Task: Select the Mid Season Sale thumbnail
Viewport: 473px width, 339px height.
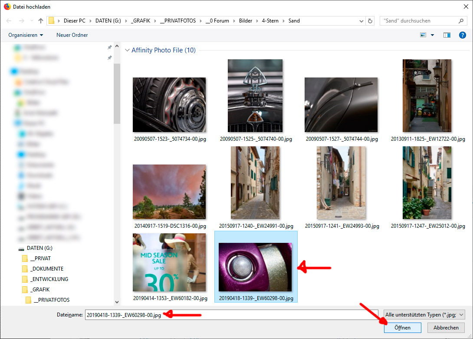Action: tap(169, 262)
